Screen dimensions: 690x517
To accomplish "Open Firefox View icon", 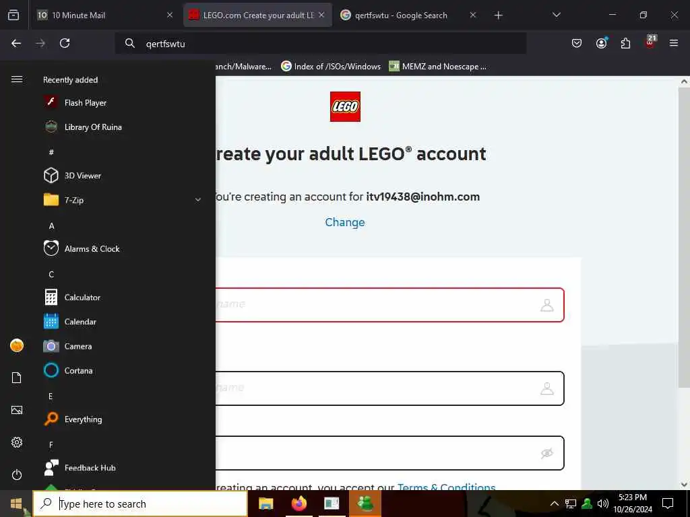I will [13, 15].
